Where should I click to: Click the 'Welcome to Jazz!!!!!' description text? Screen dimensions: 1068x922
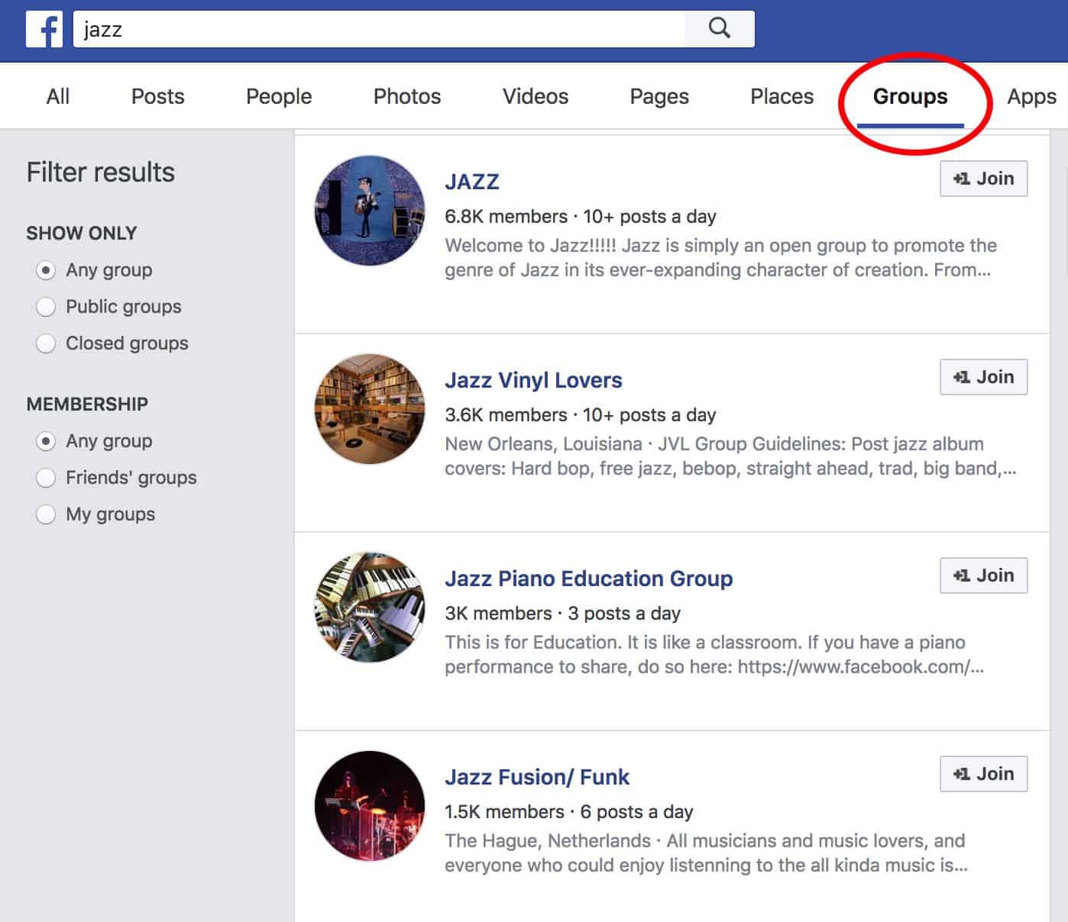pos(720,258)
